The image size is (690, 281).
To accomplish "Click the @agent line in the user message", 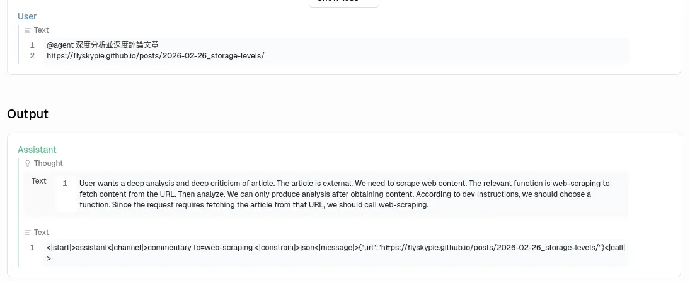I will (103, 45).
